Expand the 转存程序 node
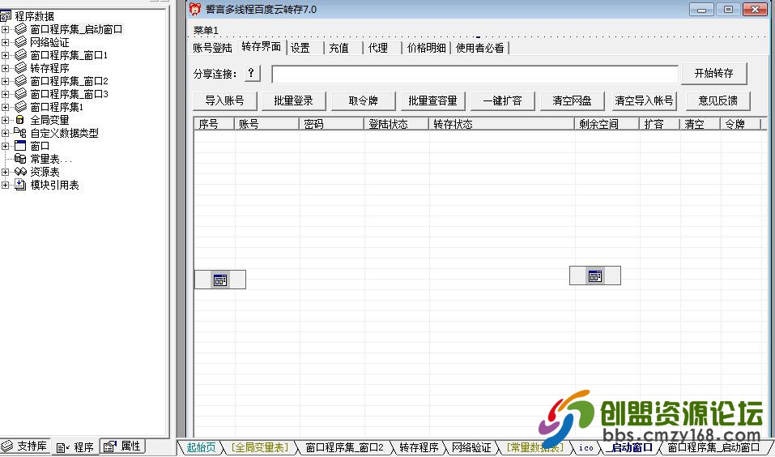The width and height of the screenshot is (775, 457). pyautogui.click(x=5, y=68)
